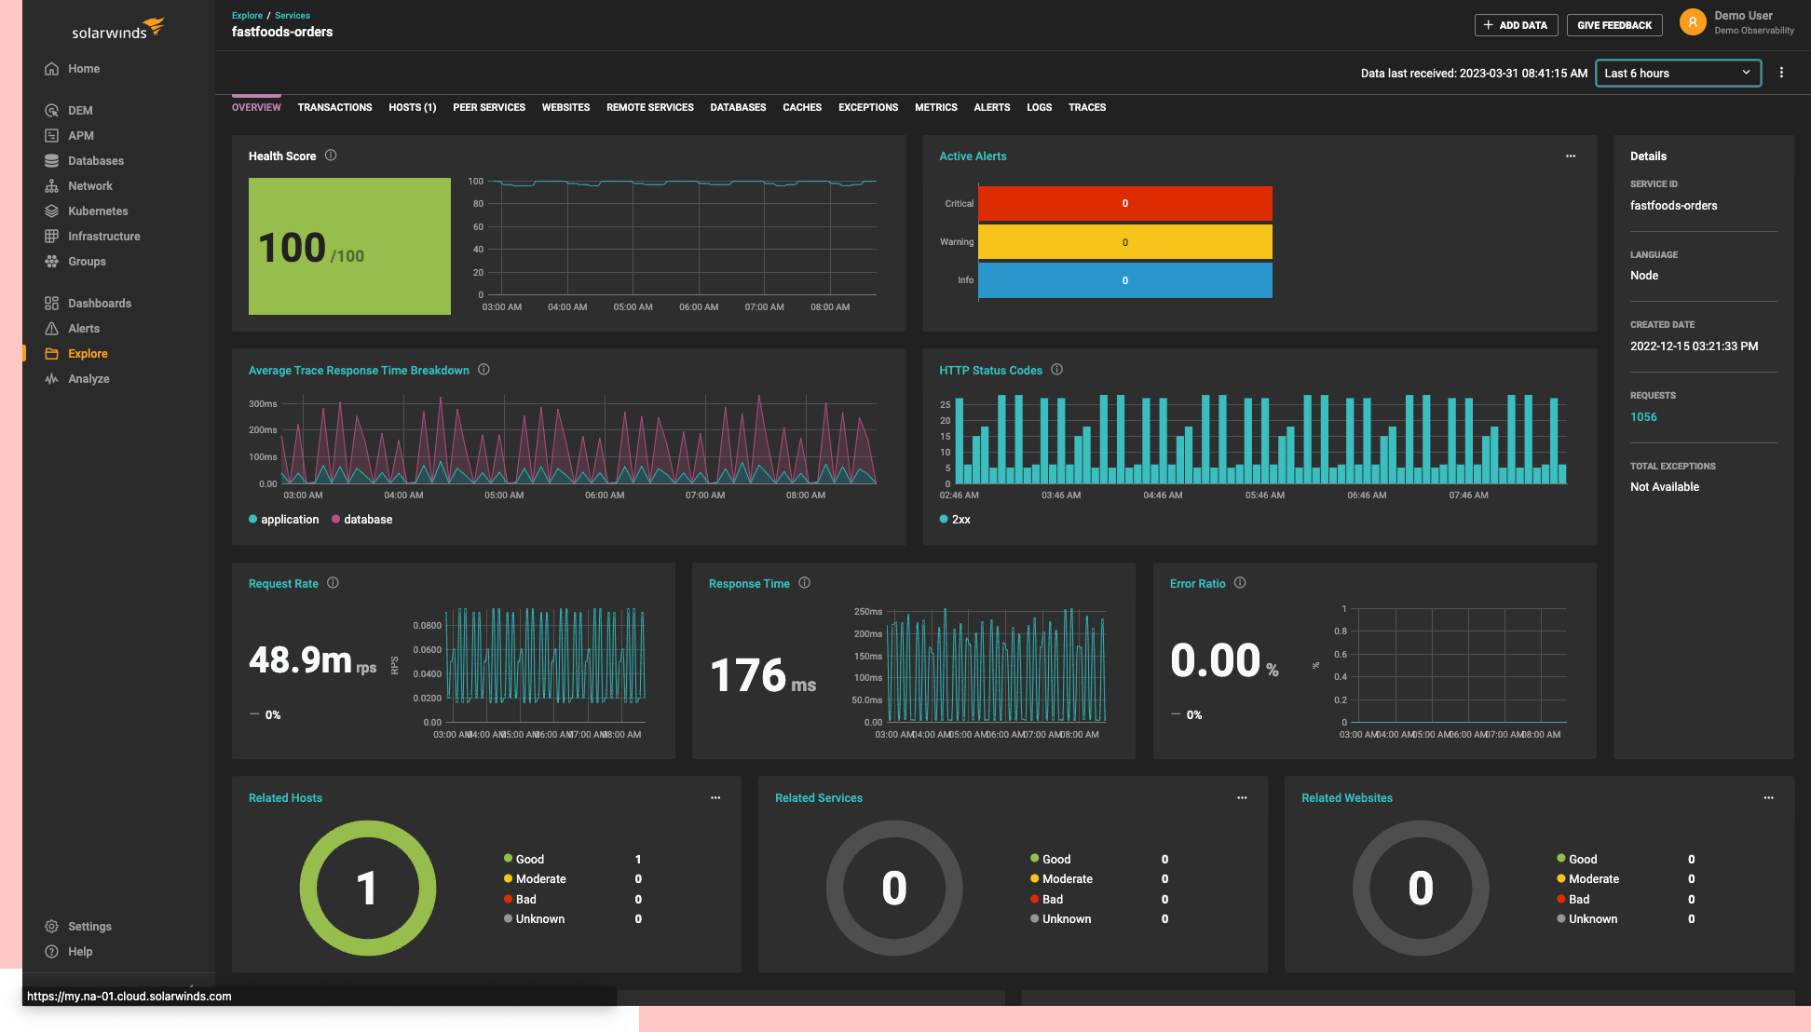Click the Trace Response Time info icon
This screenshot has height=1032, width=1811.
point(484,370)
